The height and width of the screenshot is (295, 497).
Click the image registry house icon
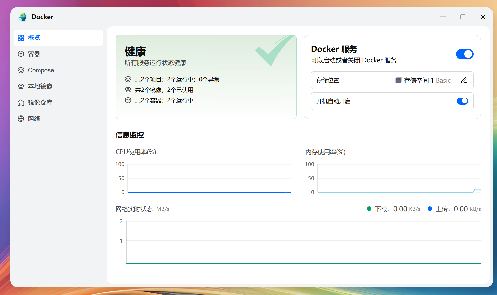[21, 102]
